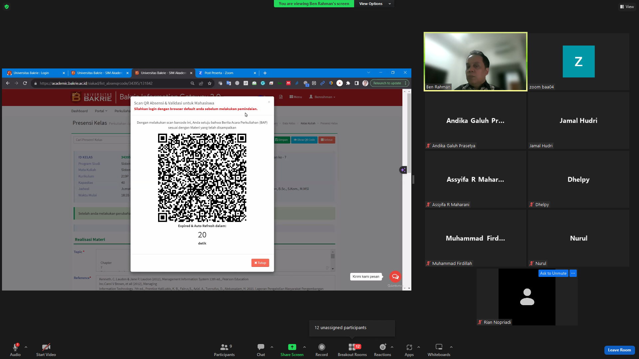Change layout with the View button
This screenshot has width=639, height=359.
click(x=627, y=7)
